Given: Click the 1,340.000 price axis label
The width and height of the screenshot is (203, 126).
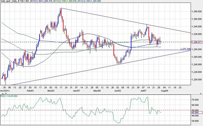Looking at the screenshot, I should 197,27.
